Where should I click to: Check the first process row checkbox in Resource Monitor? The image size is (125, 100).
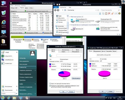[x=11, y=16]
